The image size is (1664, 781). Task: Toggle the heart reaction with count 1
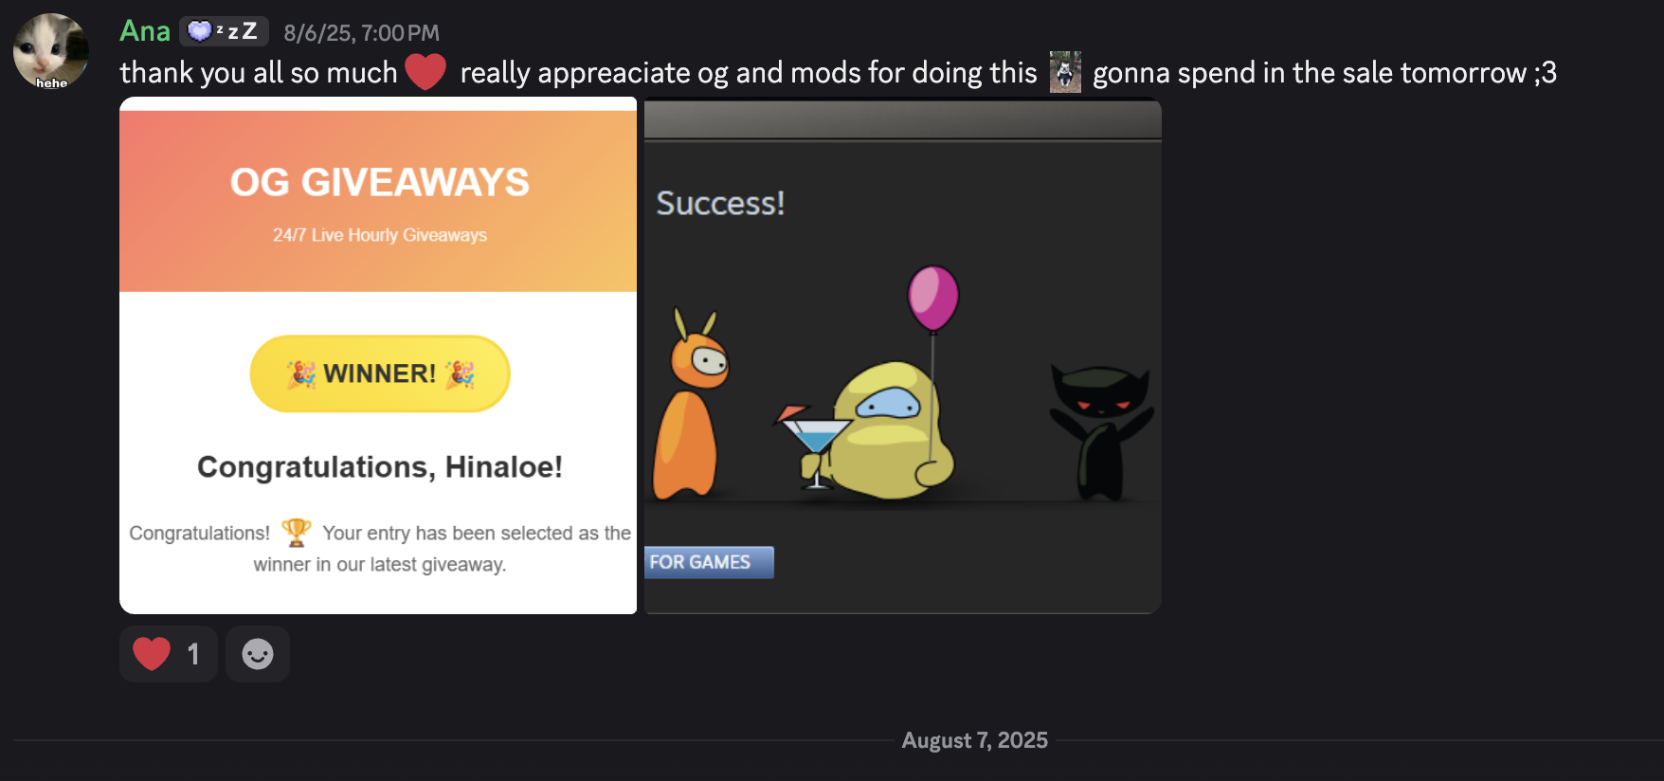click(x=169, y=654)
